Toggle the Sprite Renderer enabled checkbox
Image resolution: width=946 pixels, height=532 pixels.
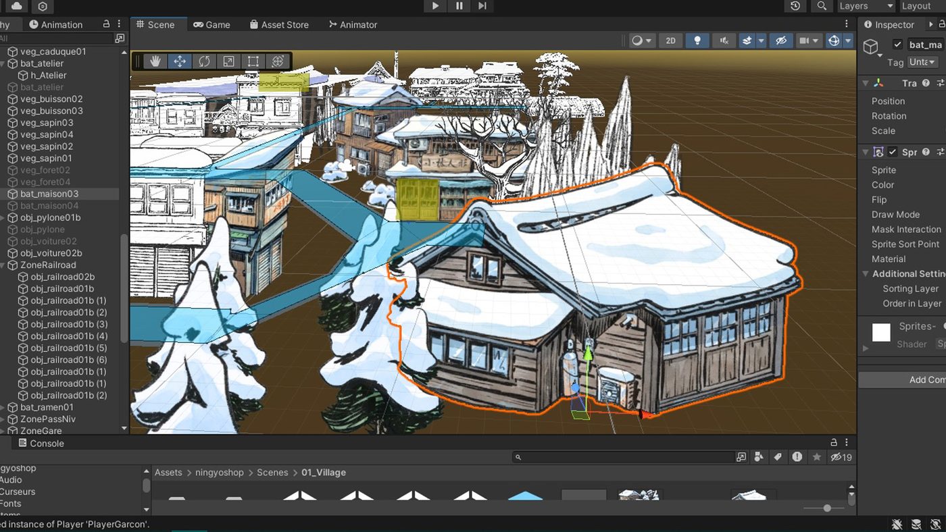point(893,152)
